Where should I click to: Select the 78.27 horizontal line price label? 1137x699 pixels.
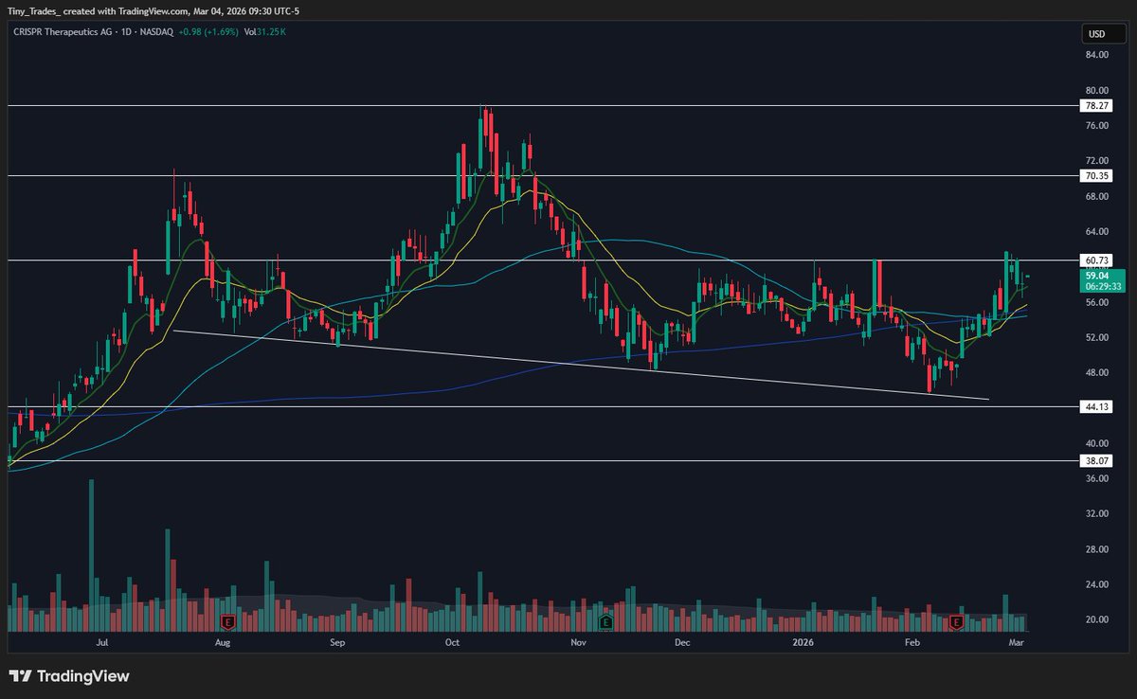point(1096,106)
